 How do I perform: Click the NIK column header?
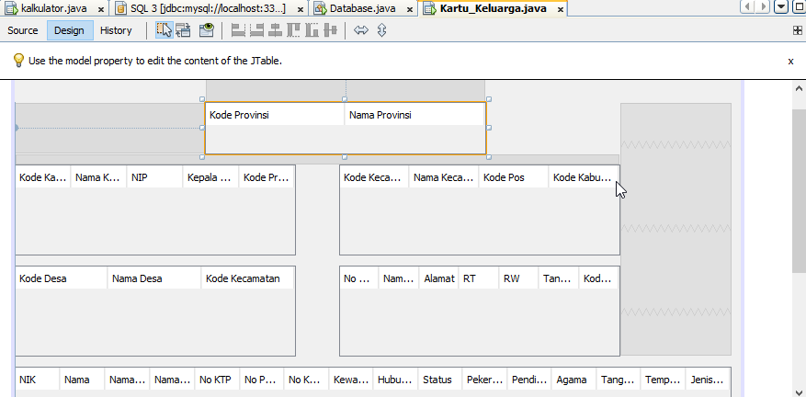[x=38, y=380]
